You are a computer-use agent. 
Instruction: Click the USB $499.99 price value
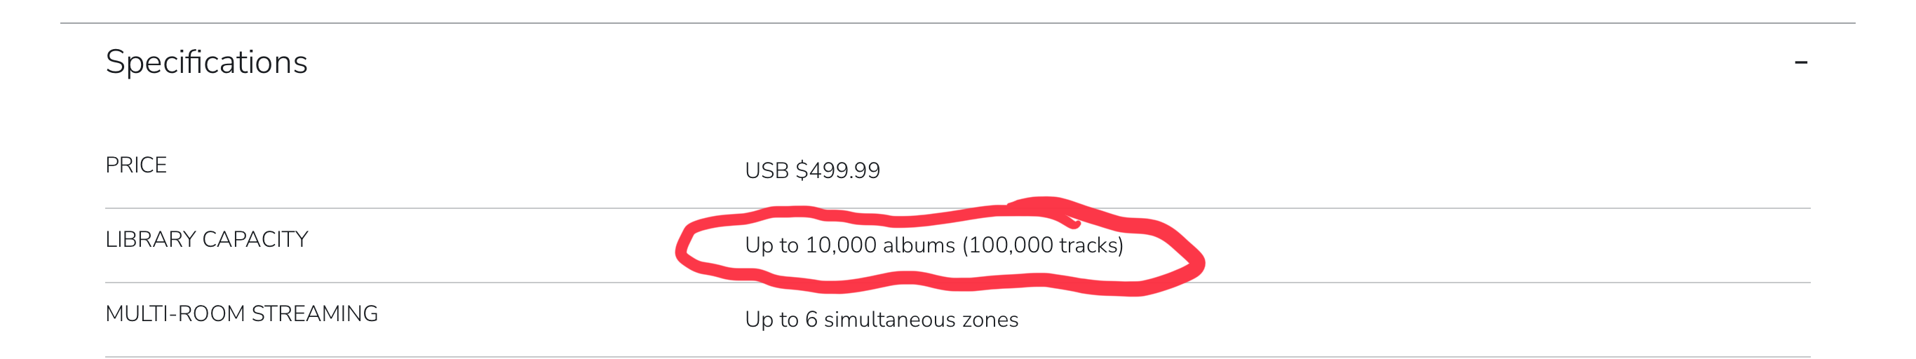click(812, 170)
